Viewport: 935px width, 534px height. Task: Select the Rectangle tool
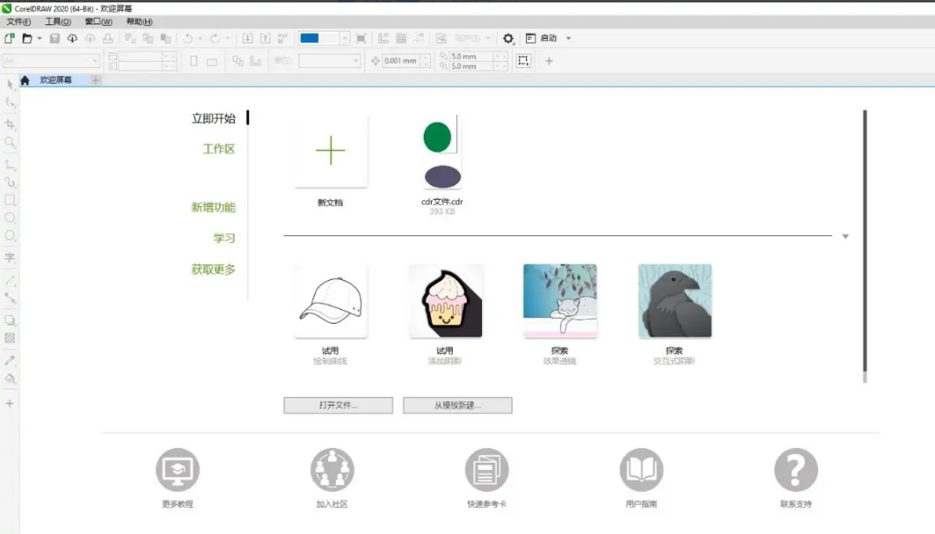click(x=11, y=200)
